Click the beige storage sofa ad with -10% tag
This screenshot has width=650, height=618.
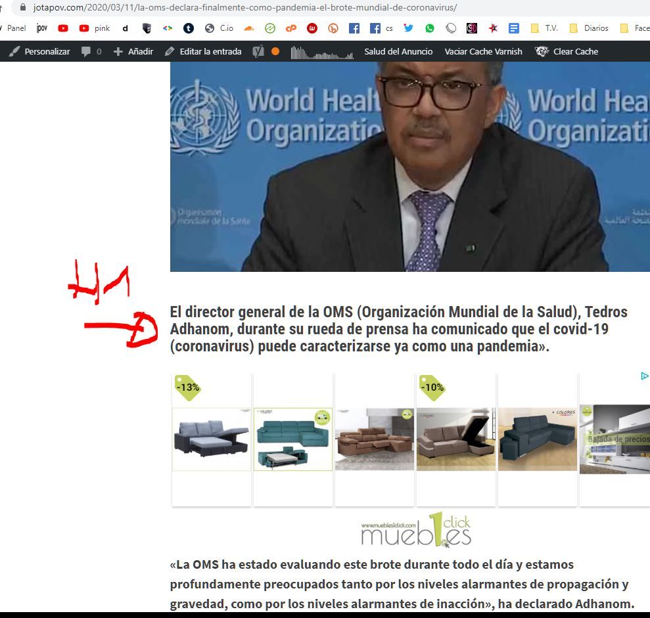pos(456,439)
